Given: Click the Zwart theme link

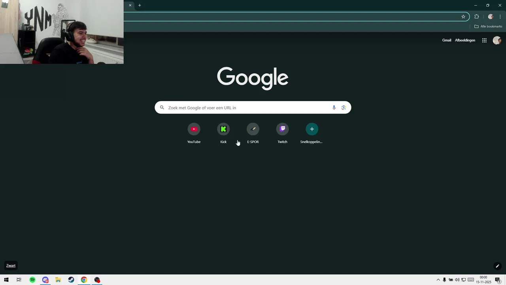Looking at the screenshot, I should (x=11, y=266).
